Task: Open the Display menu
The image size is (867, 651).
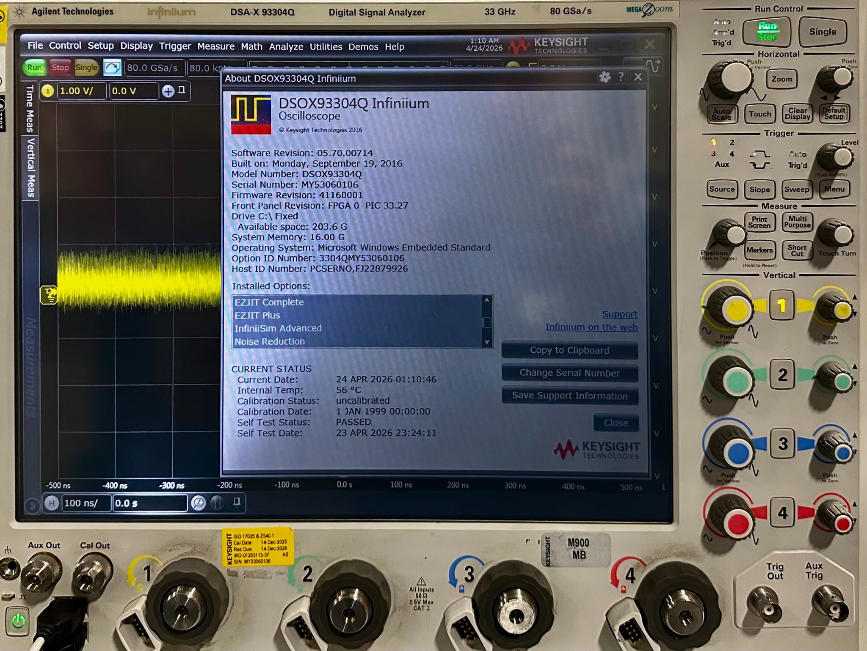Action: tap(136, 46)
